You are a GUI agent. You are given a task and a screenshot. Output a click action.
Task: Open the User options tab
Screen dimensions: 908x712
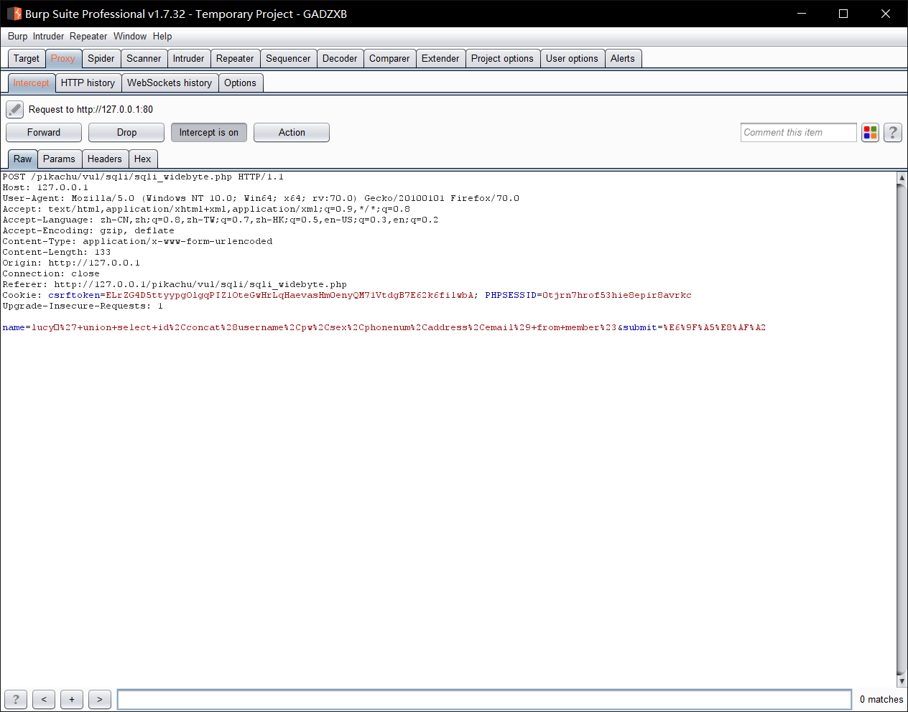pos(572,59)
